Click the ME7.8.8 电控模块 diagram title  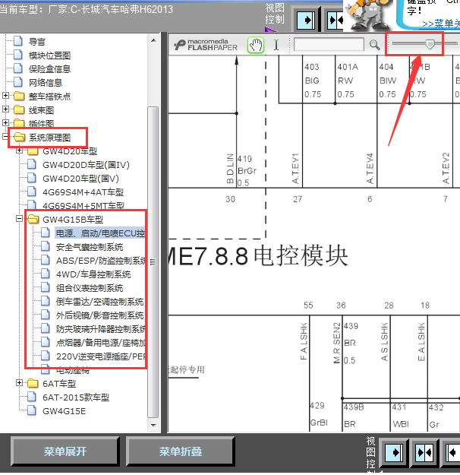pyautogui.click(x=258, y=256)
